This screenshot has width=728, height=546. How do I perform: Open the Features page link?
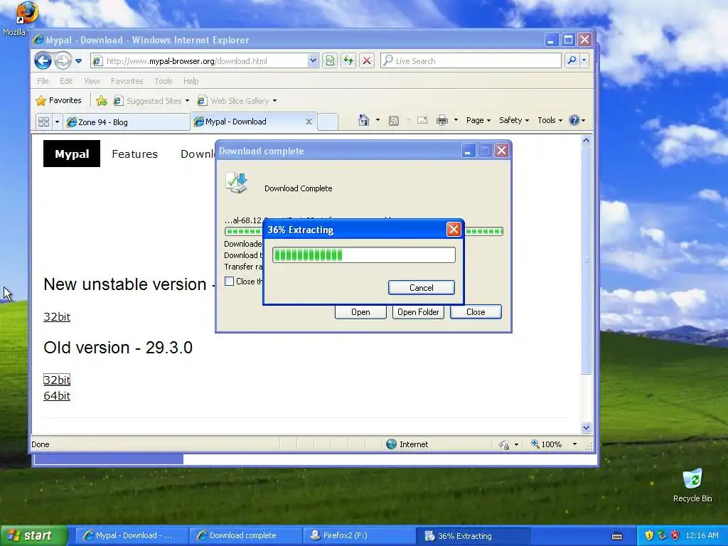tap(134, 154)
